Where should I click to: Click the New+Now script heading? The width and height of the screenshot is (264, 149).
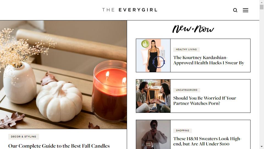[x=193, y=29]
